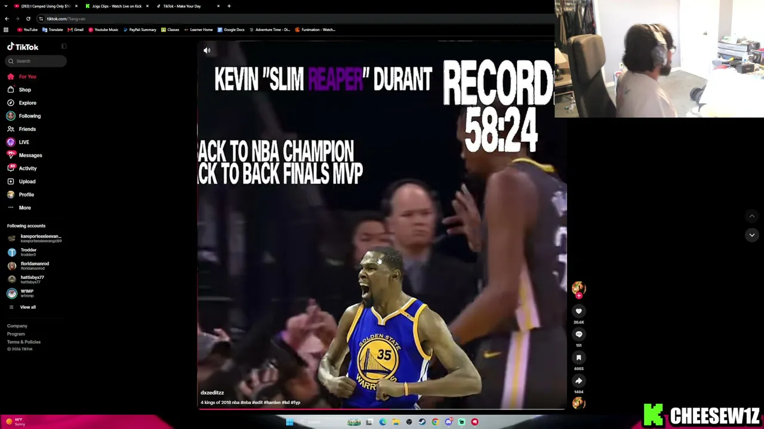Mute the video sound
Viewport: 764px width, 429px height.
[x=207, y=51]
